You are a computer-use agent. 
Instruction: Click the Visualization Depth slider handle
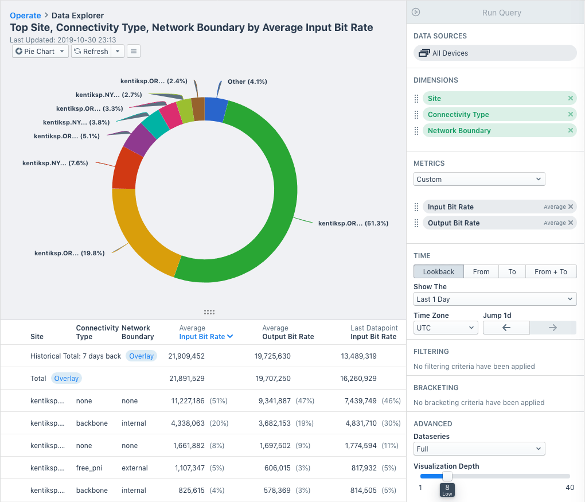pyautogui.click(x=447, y=476)
